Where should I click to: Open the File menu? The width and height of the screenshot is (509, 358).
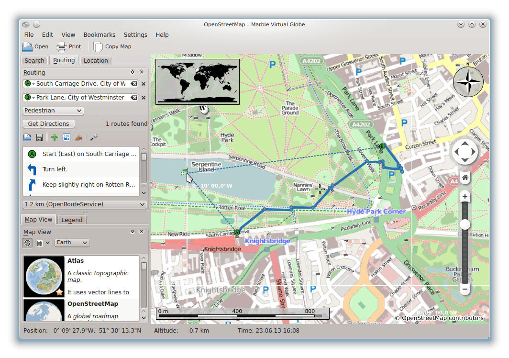tap(29, 35)
